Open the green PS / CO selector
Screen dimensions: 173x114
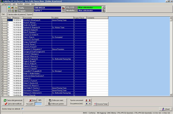coord(90,7)
